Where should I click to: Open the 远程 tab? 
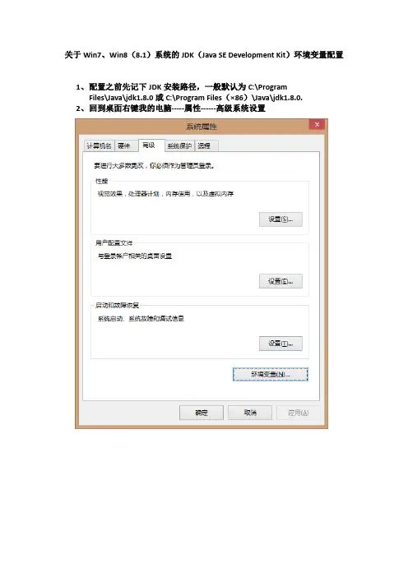coord(204,145)
